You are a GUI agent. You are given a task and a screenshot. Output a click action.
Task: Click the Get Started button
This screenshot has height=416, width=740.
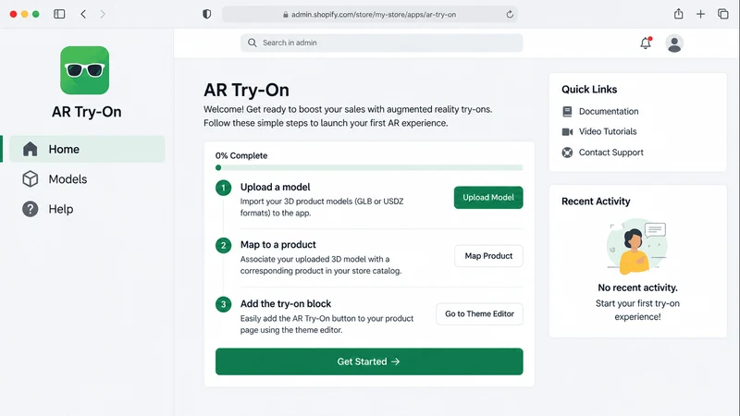click(369, 361)
